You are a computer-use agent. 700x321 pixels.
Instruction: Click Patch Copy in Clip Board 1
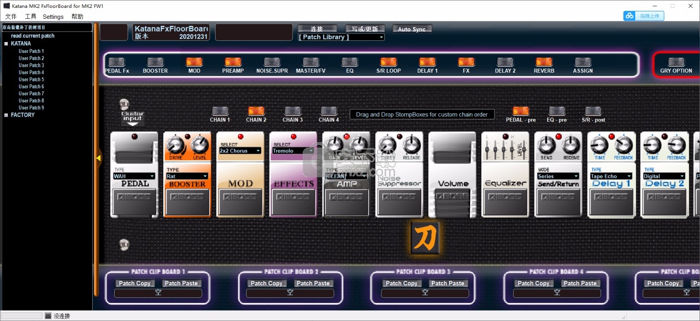click(135, 283)
